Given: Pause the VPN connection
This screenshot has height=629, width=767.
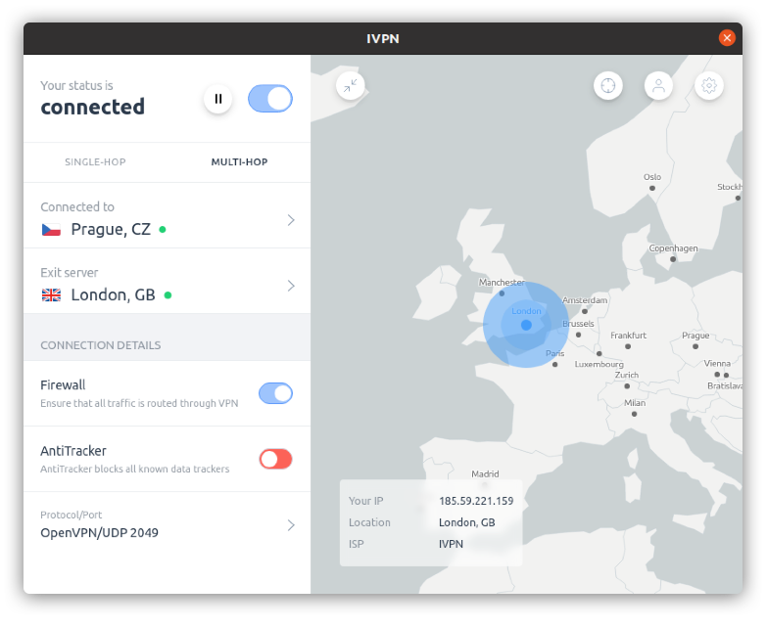Looking at the screenshot, I should [217, 99].
